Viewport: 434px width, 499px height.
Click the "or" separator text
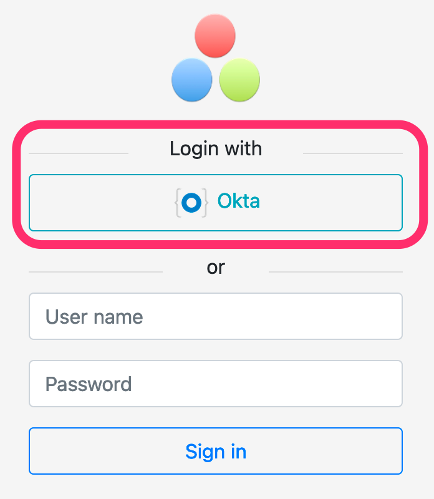[216, 268]
